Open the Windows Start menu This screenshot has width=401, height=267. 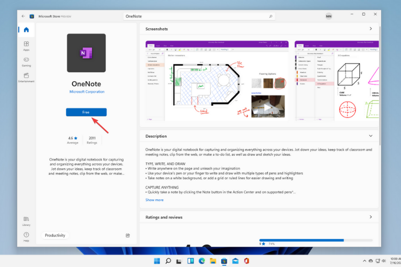tap(157, 261)
